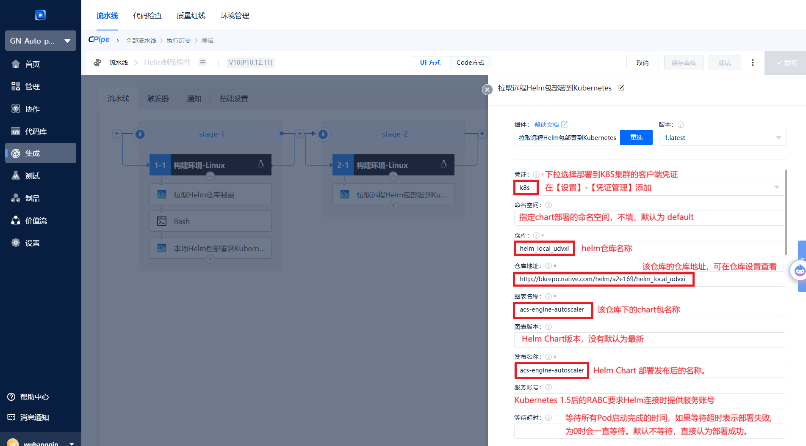
Task: Go to 代码库 in the sidebar
Action: tap(41, 131)
